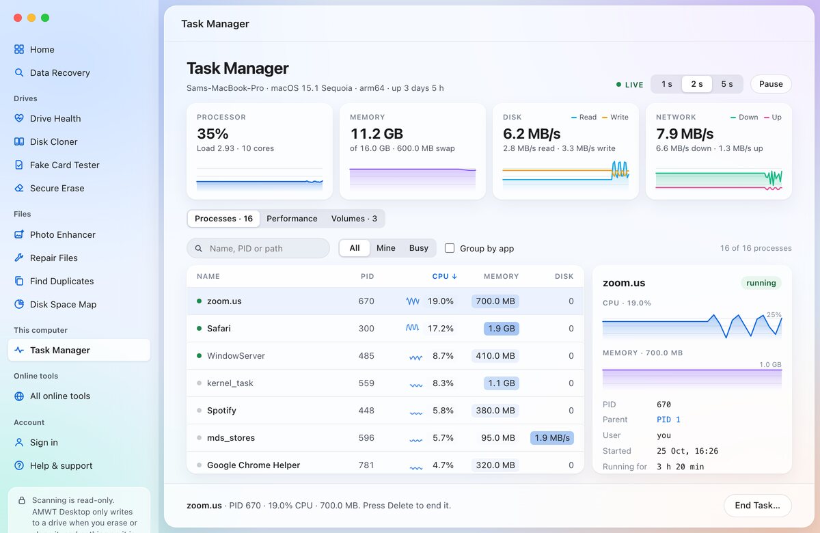Image resolution: width=820 pixels, height=533 pixels.
Task: Click zoom.us CPU sparkline icon
Action: (413, 301)
